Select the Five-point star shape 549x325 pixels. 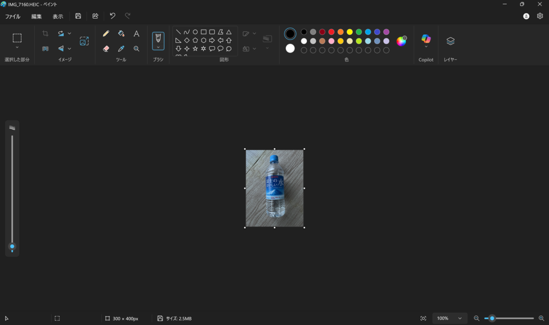195,49
